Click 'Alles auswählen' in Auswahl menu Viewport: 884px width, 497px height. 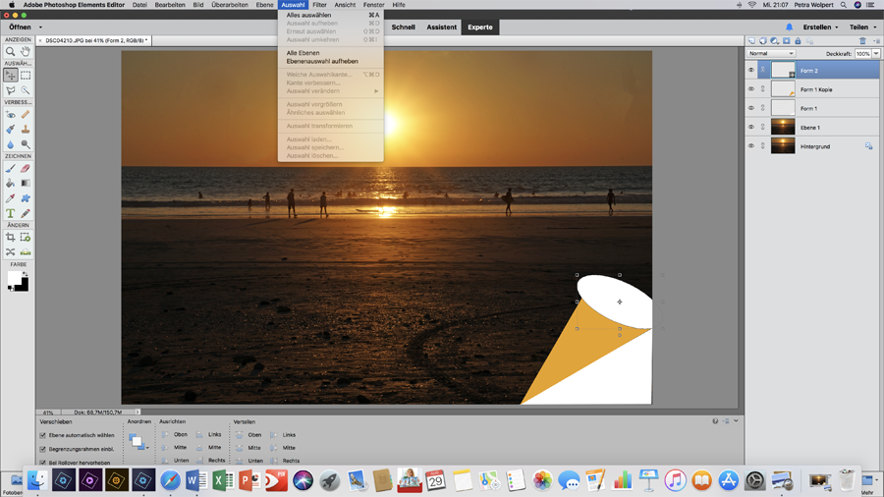308,16
